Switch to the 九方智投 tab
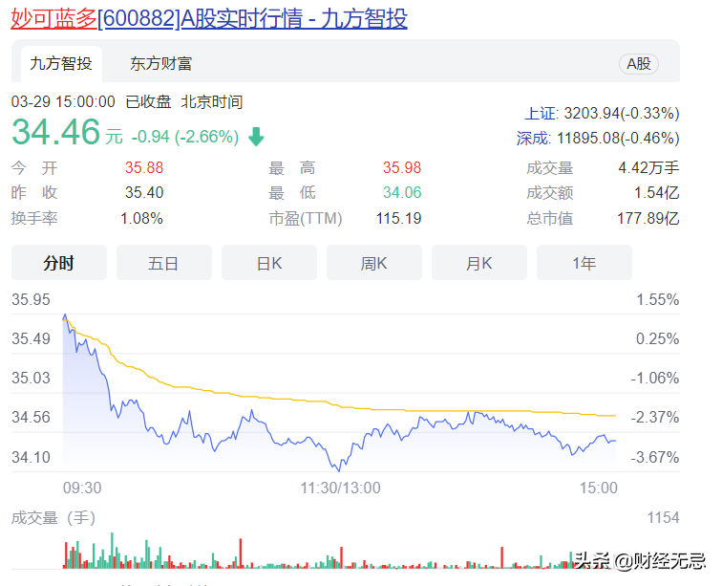Screen dimensions: 722x586 coord(61,64)
